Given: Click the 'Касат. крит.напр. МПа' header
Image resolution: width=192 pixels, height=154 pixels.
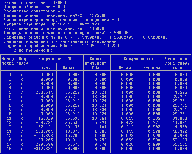Looking at the screenshot, I should point(97,63).
